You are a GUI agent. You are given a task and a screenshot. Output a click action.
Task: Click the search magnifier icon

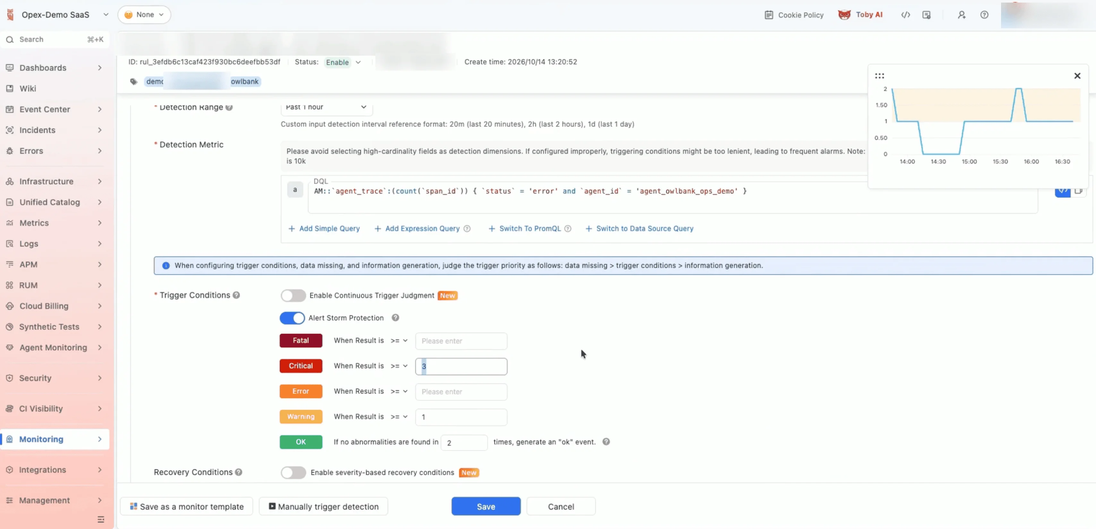click(x=10, y=39)
